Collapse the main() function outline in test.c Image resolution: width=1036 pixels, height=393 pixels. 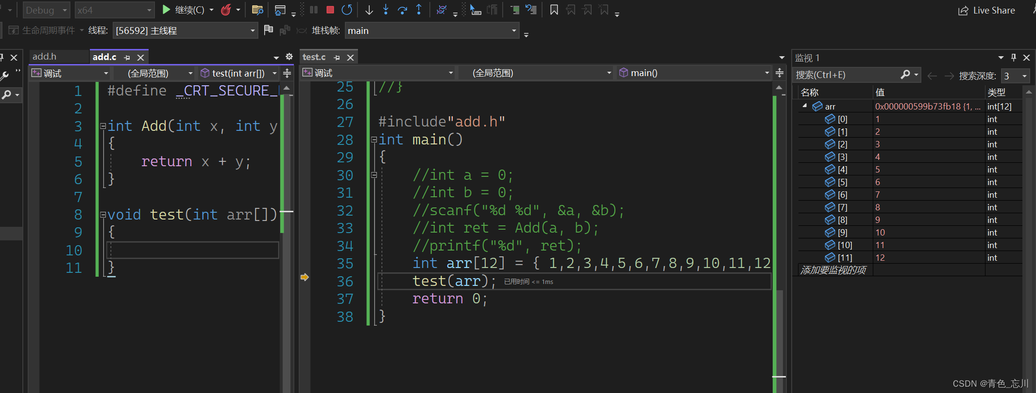(x=374, y=140)
